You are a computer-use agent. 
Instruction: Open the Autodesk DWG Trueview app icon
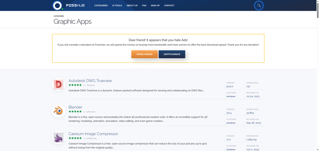click(58, 84)
